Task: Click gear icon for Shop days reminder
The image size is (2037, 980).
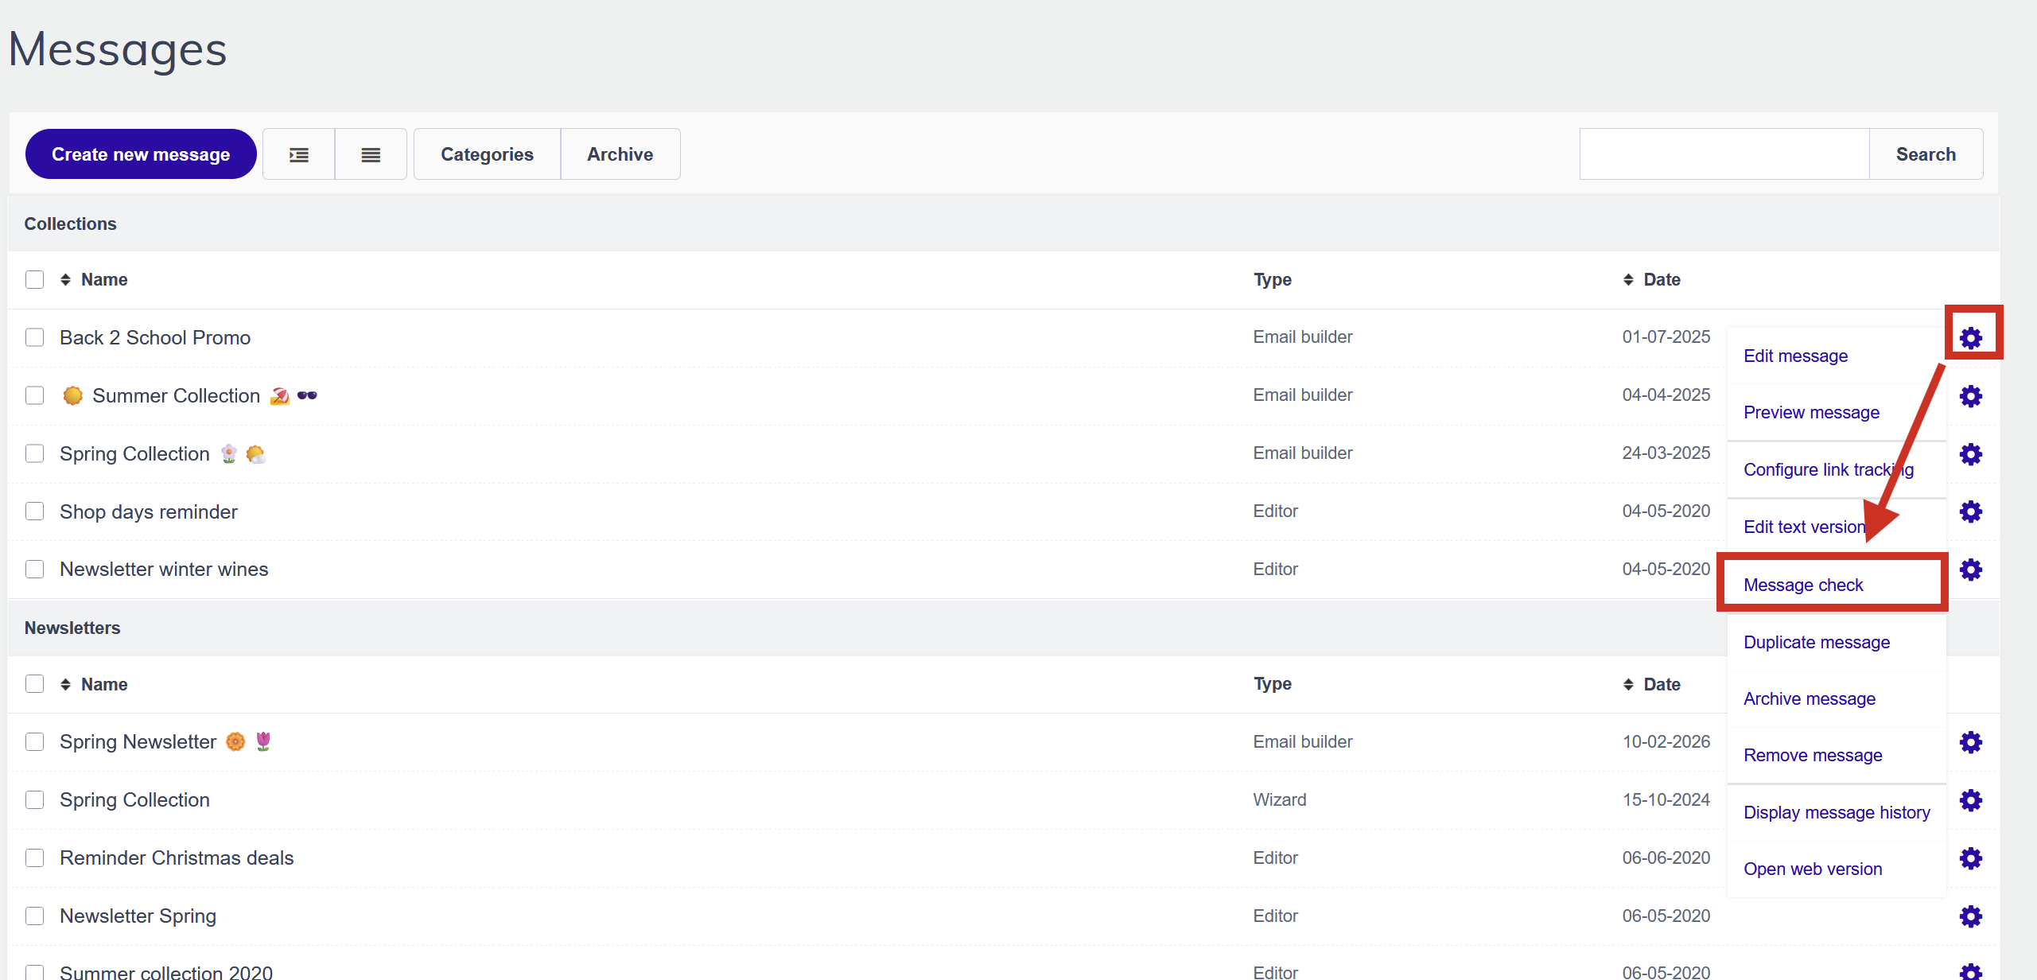Action: point(1970,511)
